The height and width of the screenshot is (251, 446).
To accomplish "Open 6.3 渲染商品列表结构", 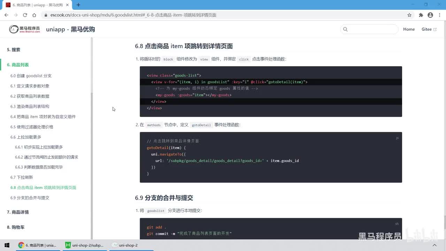I will click(x=30, y=106).
